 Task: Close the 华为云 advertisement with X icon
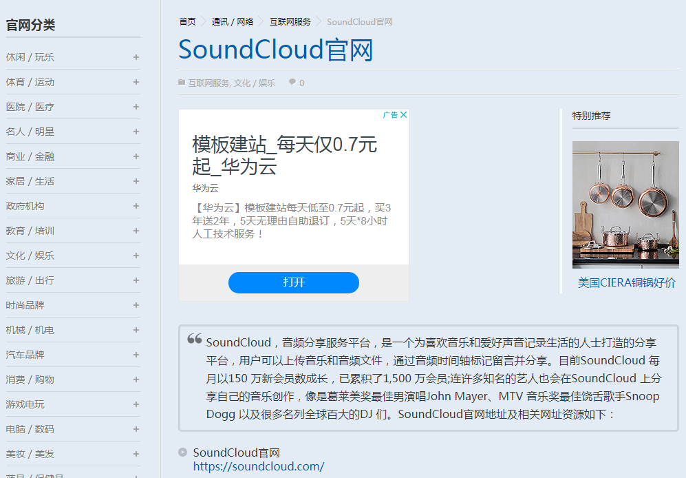tap(403, 115)
